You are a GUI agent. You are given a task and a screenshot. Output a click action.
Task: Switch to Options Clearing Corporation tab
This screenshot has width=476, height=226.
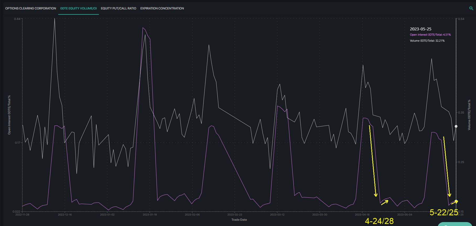coord(31,8)
